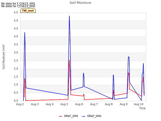
Task: Click the 3.5 y-axis tick label
Action: coord(16,45)
